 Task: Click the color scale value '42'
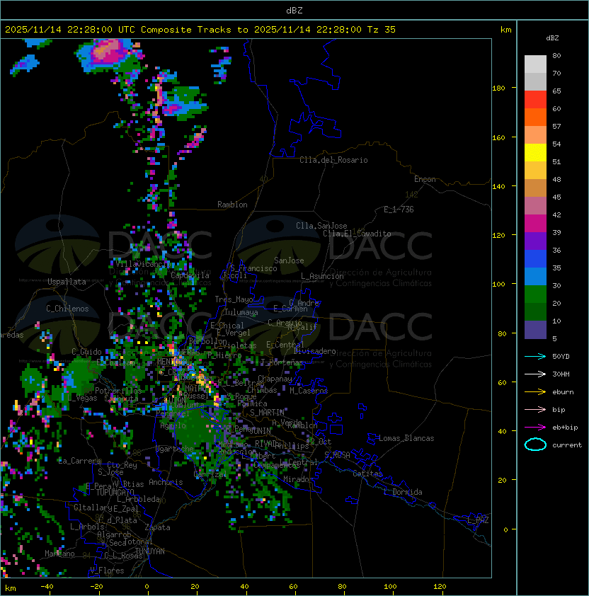pyautogui.click(x=556, y=215)
